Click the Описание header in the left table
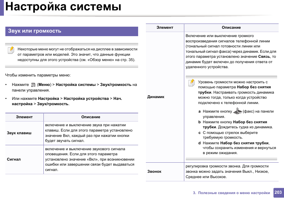284x200 pixels. [x=90, y=117]
